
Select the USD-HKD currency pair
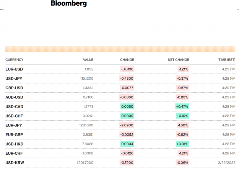[14, 144]
